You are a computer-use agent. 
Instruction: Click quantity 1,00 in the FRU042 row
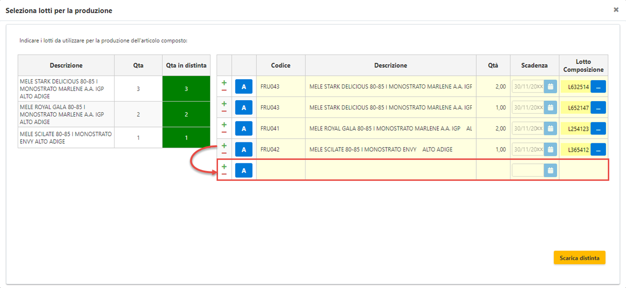click(500, 149)
